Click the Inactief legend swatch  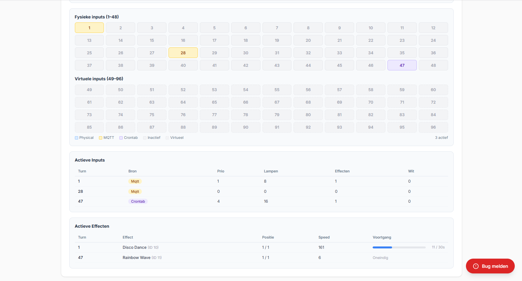pos(145,138)
